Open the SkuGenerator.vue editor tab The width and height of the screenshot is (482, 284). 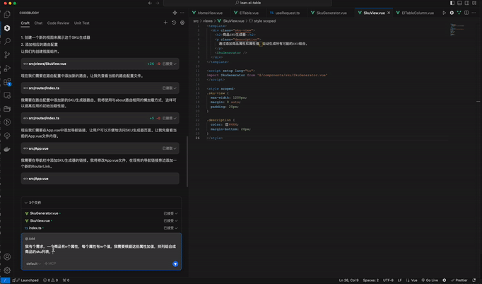pyautogui.click(x=331, y=13)
